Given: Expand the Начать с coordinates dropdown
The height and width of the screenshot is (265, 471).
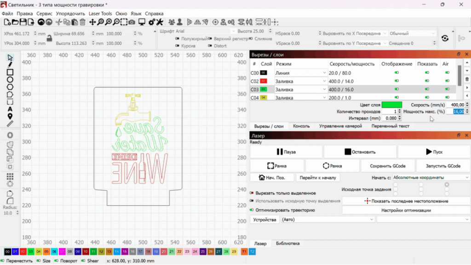Looking at the screenshot, I should click(x=431, y=177).
